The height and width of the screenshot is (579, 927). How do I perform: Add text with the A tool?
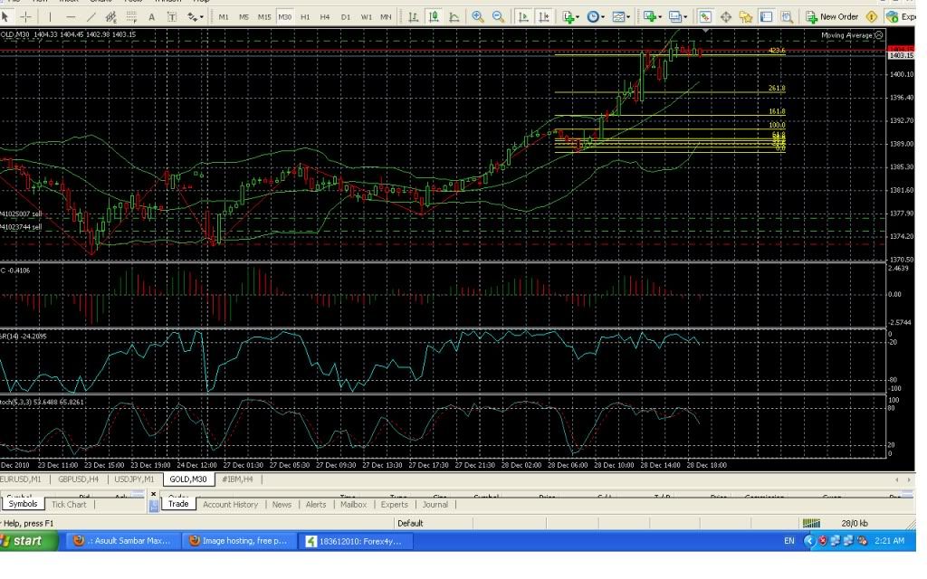tap(151, 16)
